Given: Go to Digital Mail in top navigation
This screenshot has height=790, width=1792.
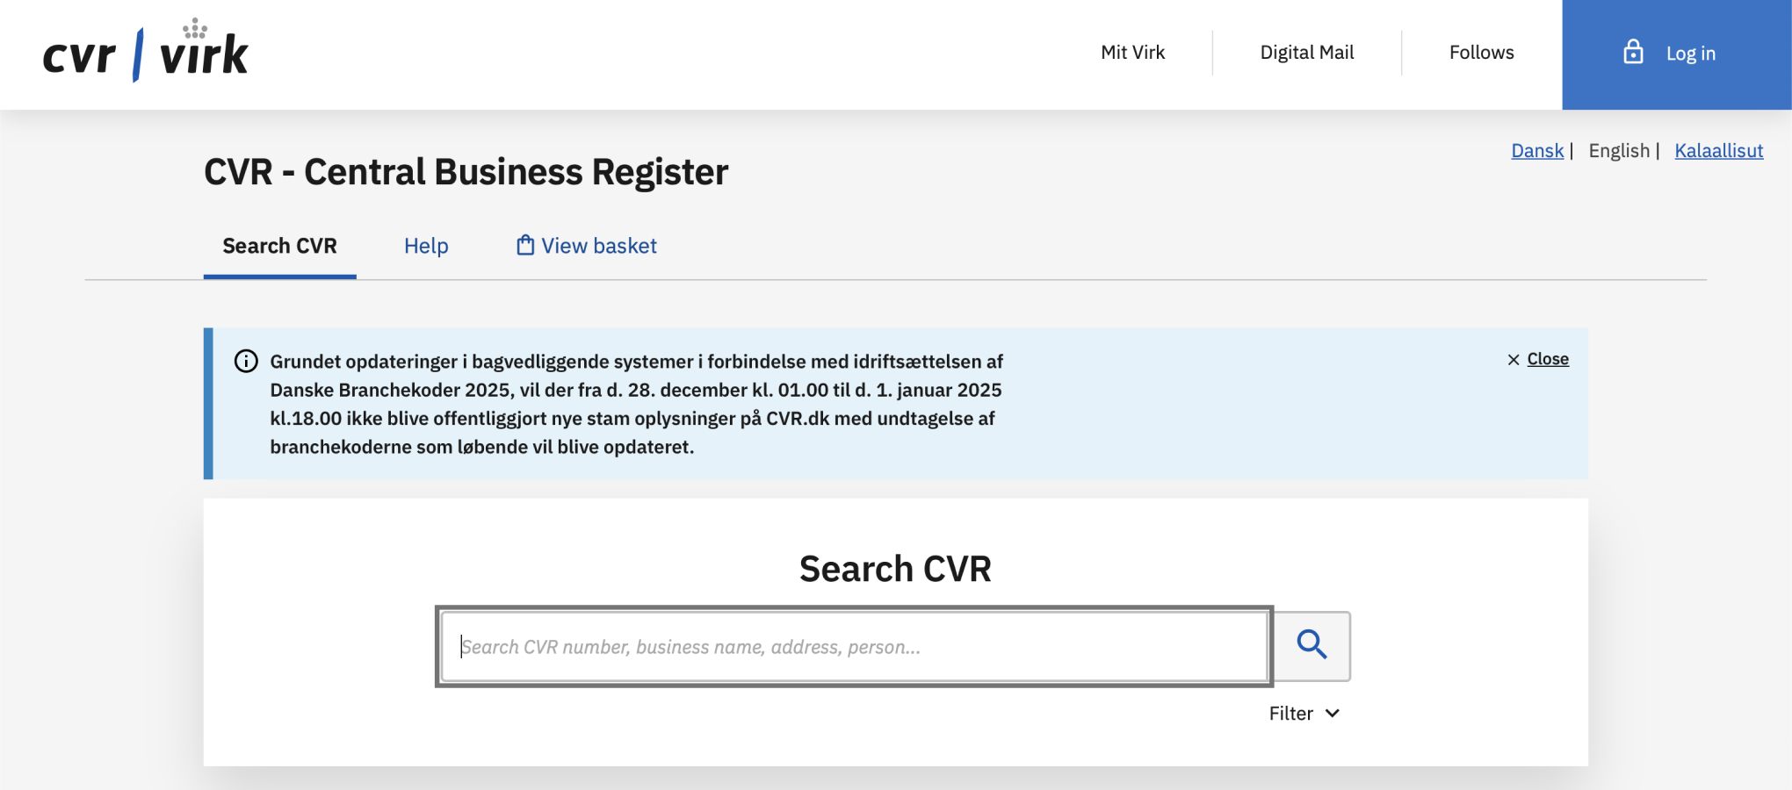Looking at the screenshot, I should 1306,53.
